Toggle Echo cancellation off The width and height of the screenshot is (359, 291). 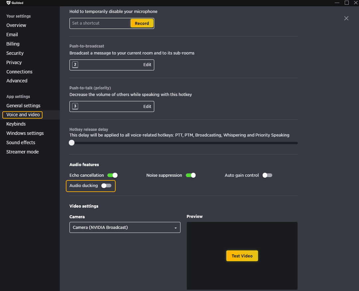click(112, 175)
